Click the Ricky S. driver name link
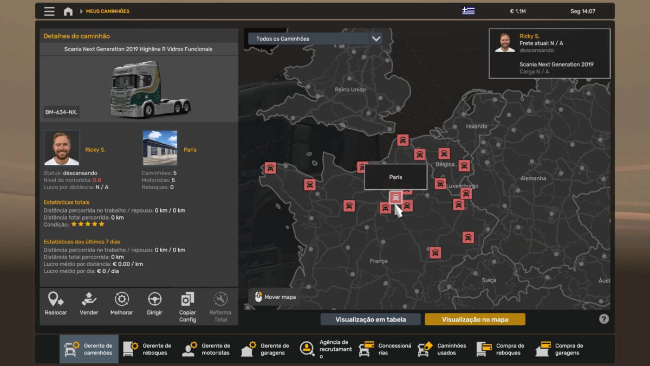Image resolution: width=650 pixels, height=366 pixels. 95,150
